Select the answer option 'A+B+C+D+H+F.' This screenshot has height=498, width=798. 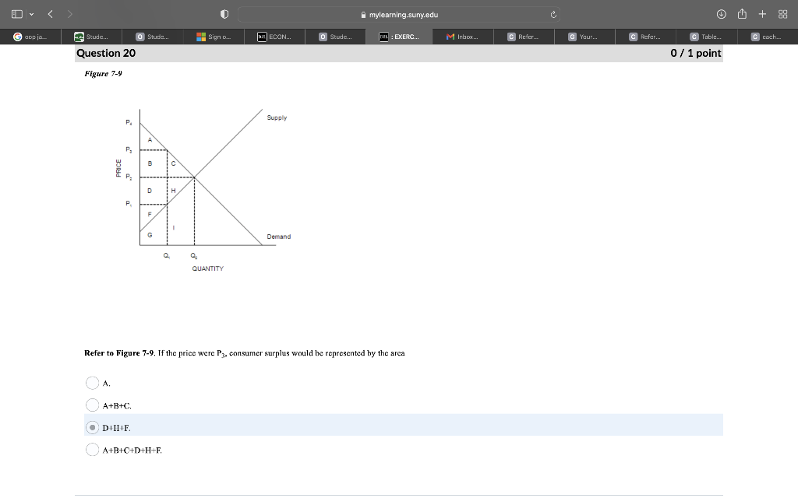click(x=92, y=450)
